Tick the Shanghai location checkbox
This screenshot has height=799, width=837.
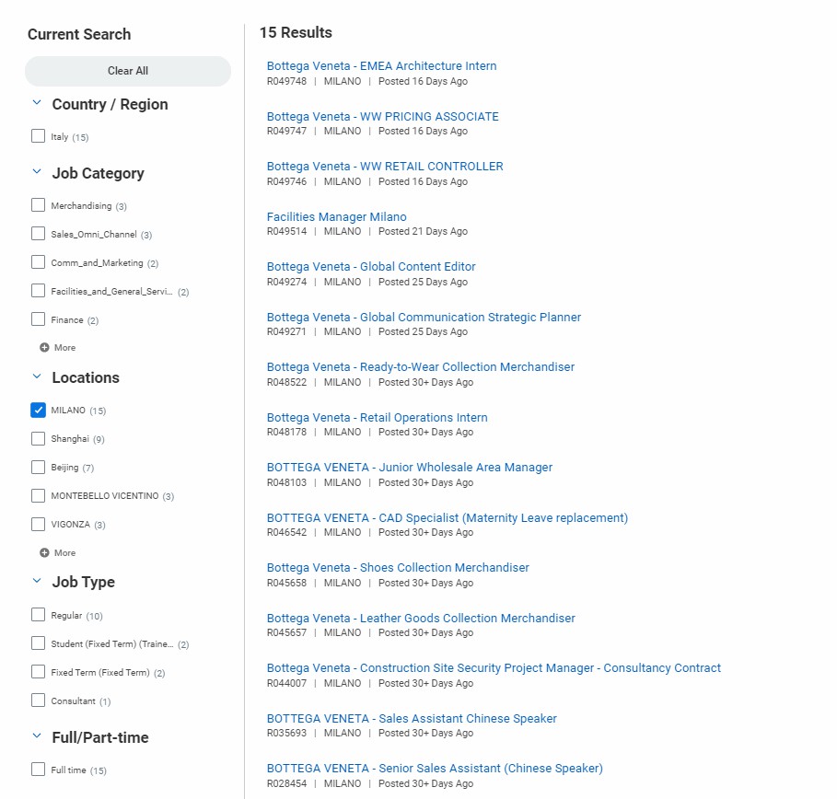coord(38,439)
